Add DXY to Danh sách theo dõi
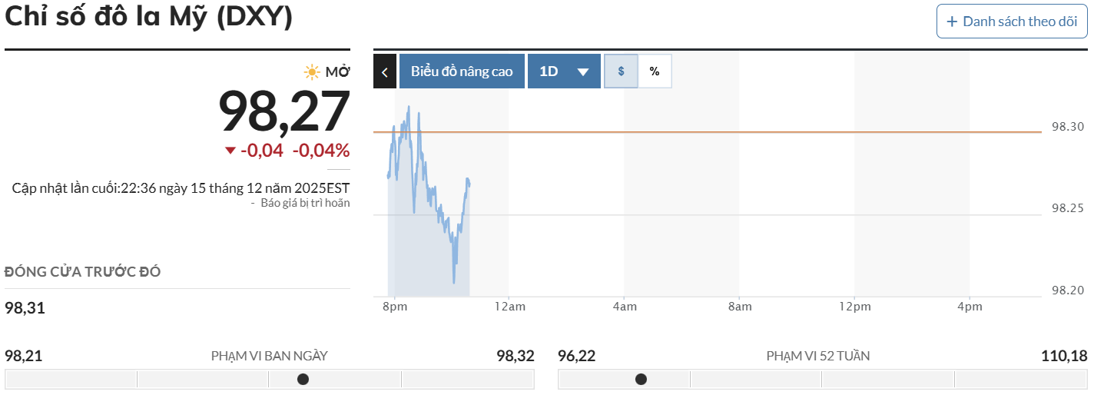Screen dimensions: 1094x395 [x=1012, y=22]
